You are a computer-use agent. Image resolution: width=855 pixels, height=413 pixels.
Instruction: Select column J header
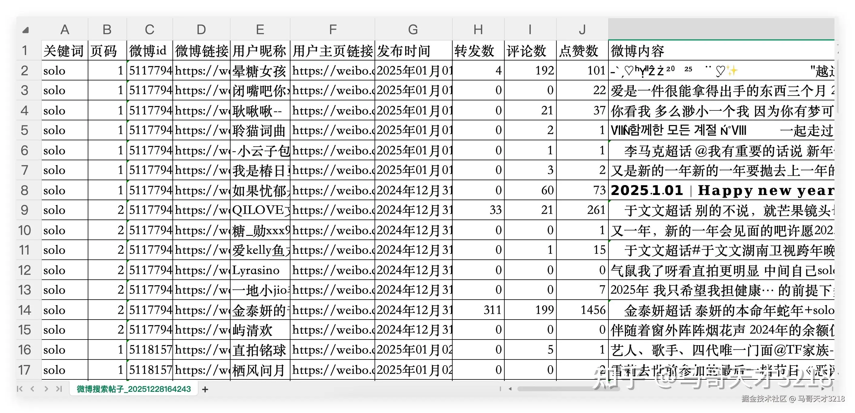pos(582,30)
